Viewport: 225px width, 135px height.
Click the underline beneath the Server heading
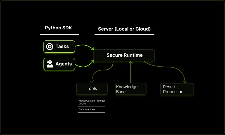pos(124,34)
